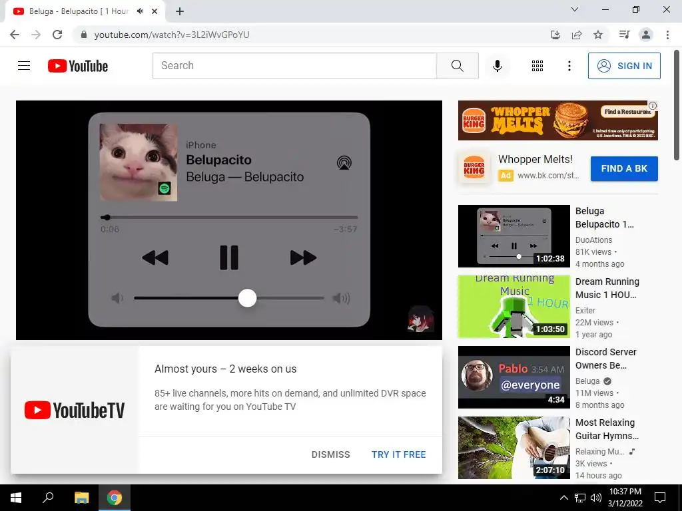Viewport: 682px width, 511px height.
Task: Open the www.bk.com ad link
Action: tap(548, 176)
